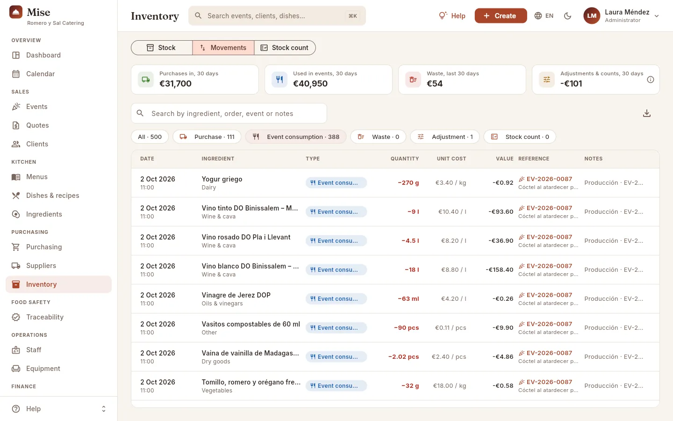Toggle dark mode moon icon
The height and width of the screenshot is (421, 673).
pyautogui.click(x=568, y=16)
